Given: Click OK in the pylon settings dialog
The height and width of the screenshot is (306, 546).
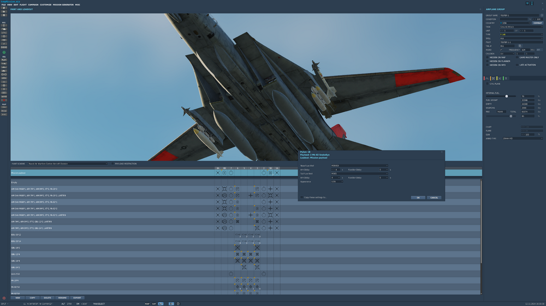Looking at the screenshot, I should pyautogui.click(x=418, y=198).
